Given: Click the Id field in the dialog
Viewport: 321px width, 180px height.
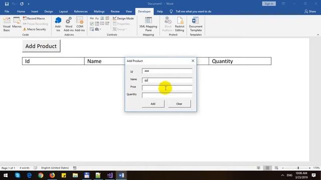Looking at the screenshot, I should point(167,71).
